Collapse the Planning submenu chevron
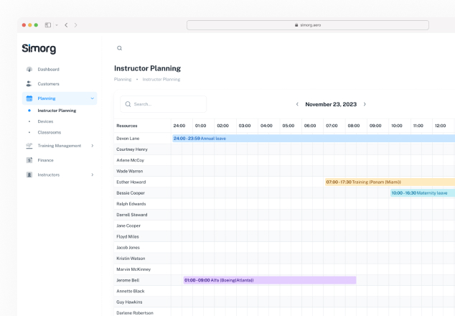This screenshot has height=316, width=455. coord(93,98)
